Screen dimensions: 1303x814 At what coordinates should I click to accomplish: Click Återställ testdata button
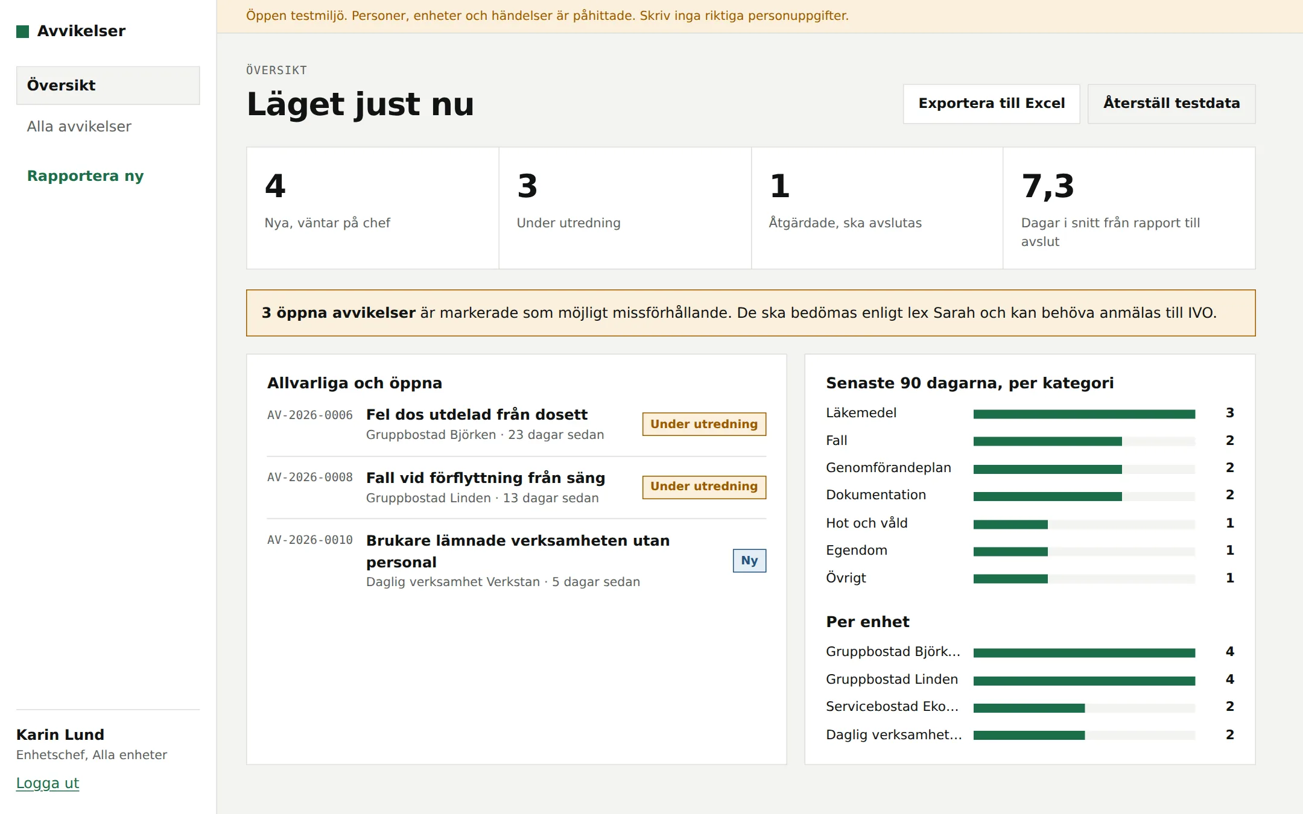coord(1171,104)
